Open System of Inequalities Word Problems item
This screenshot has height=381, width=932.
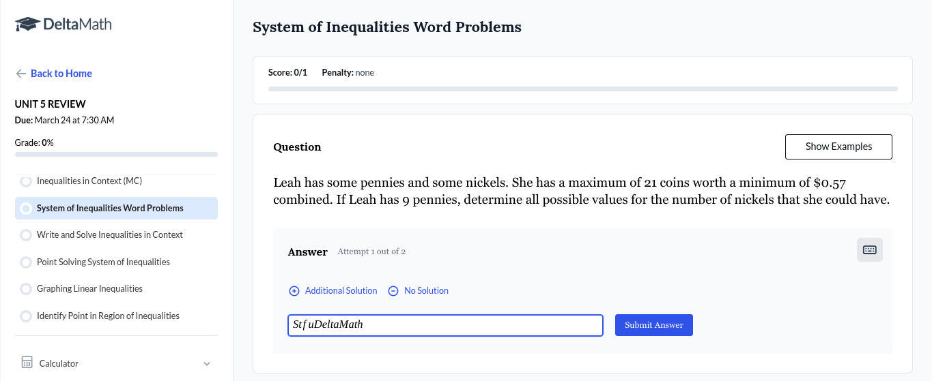(110, 209)
